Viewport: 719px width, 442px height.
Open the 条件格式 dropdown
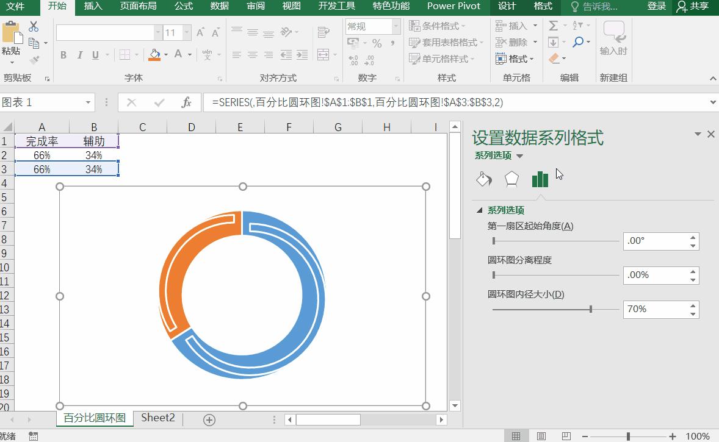443,26
